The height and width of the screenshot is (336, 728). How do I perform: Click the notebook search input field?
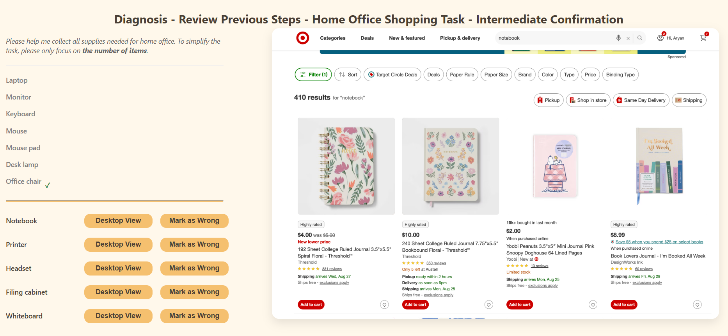coord(554,38)
